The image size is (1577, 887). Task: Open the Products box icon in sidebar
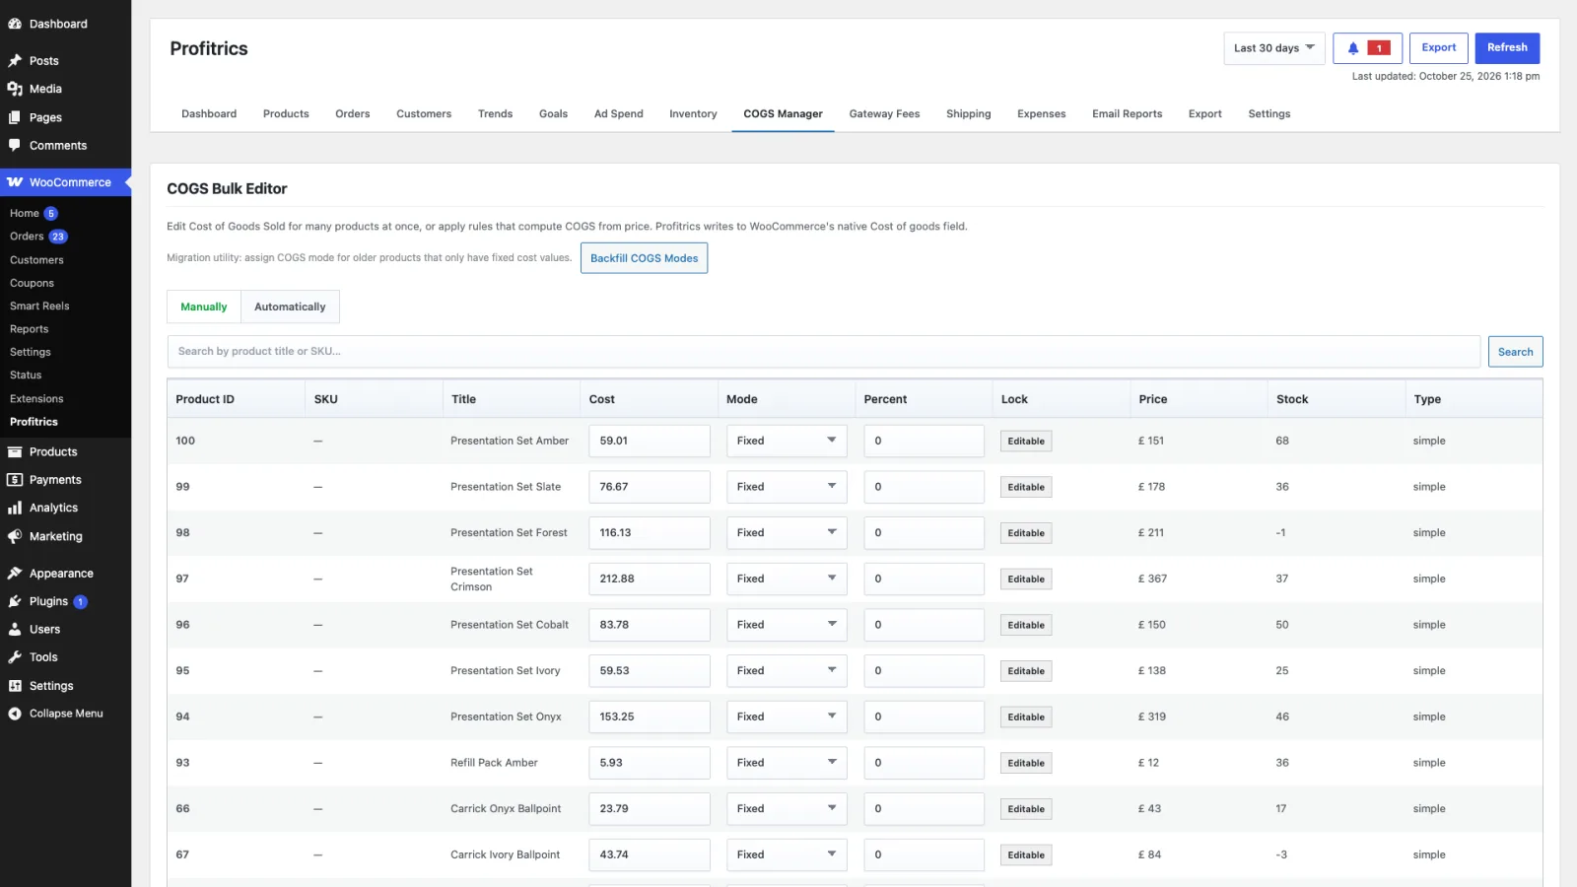coord(15,452)
